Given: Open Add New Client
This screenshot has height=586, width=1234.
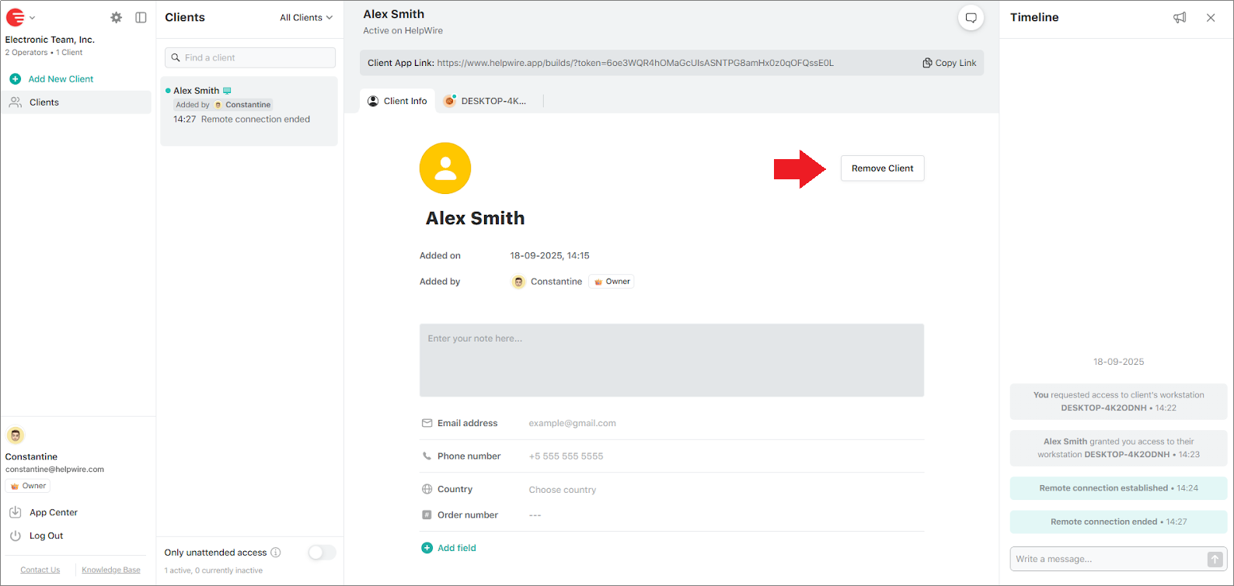Looking at the screenshot, I should (x=61, y=79).
